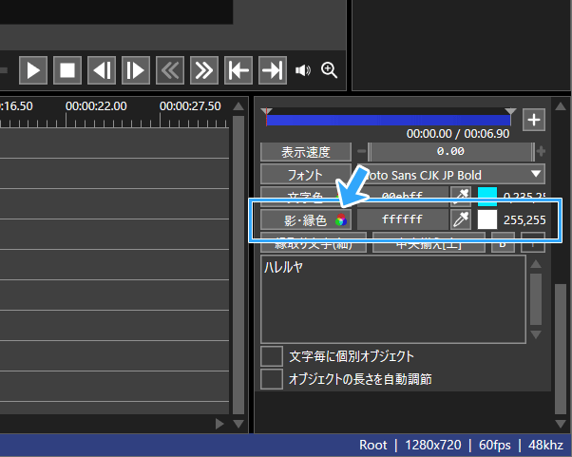Start playback with the play button

tap(33, 70)
